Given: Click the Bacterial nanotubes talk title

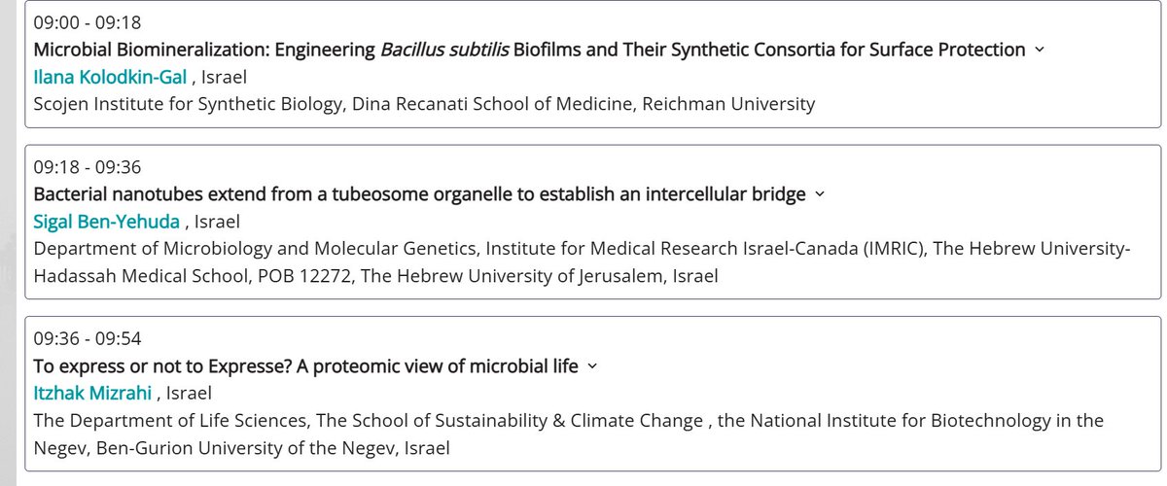Looking at the screenshot, I should click(x=419, y=194).
